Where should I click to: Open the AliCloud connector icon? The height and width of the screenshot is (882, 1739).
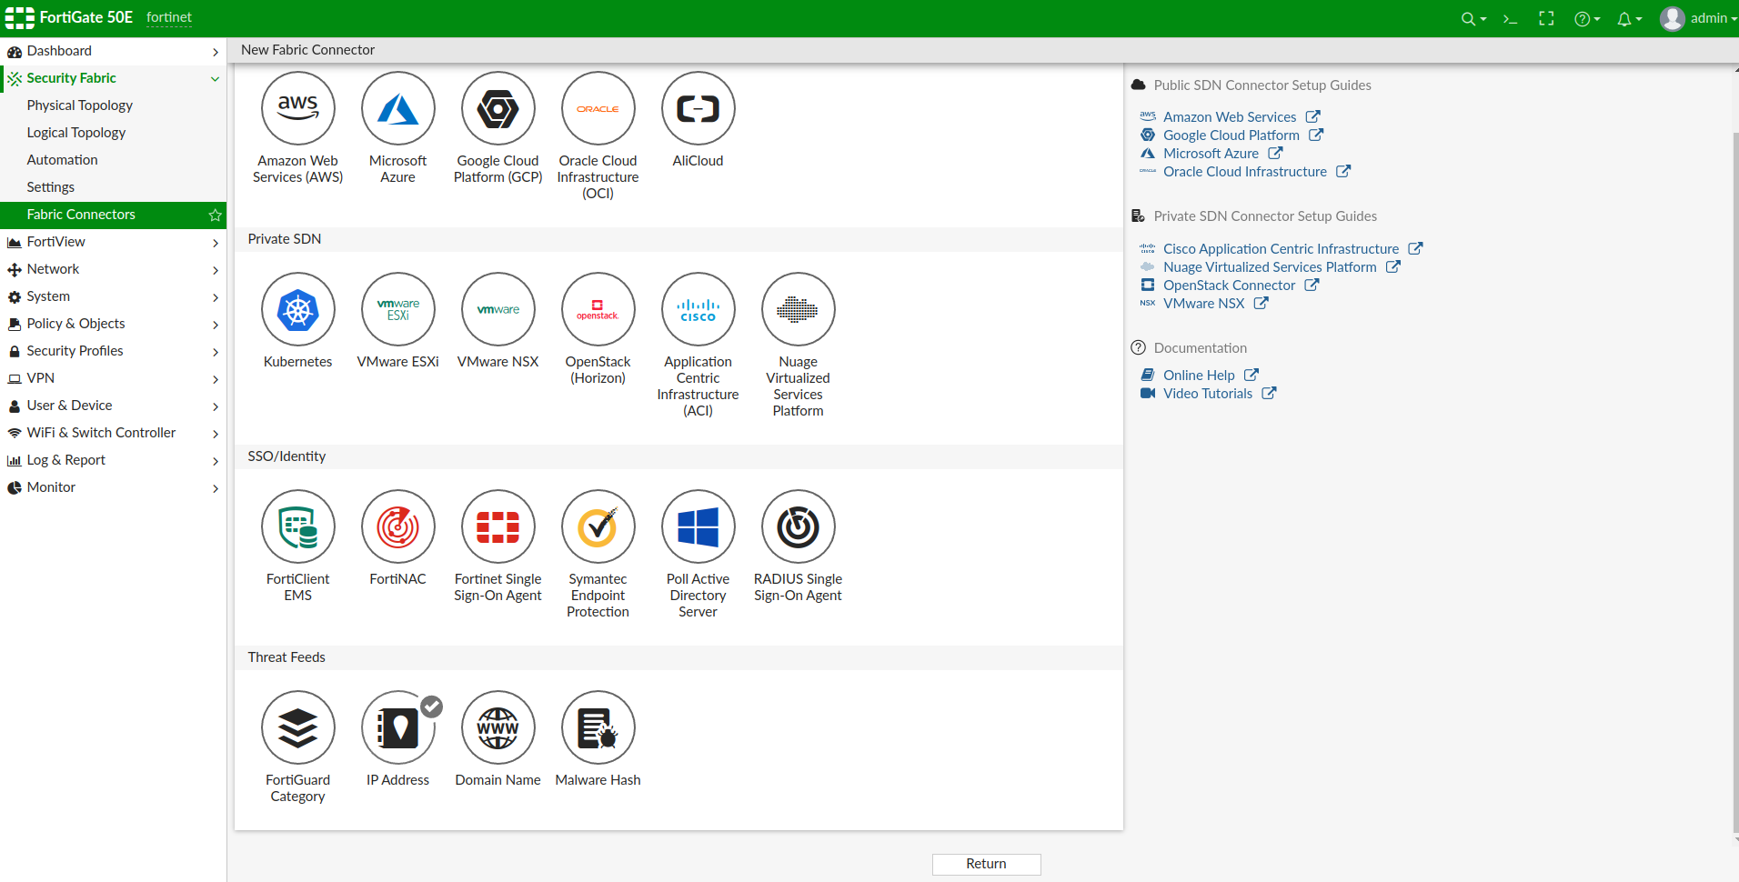(699, 109)
